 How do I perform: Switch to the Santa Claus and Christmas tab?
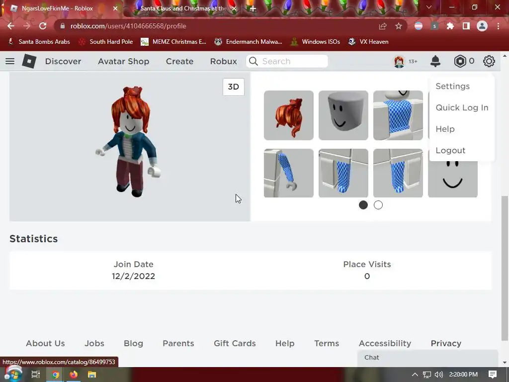[184, 8]
